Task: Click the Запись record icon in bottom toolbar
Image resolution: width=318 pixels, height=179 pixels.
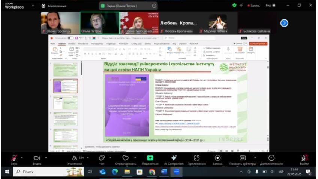Action: tap(217, 158)
